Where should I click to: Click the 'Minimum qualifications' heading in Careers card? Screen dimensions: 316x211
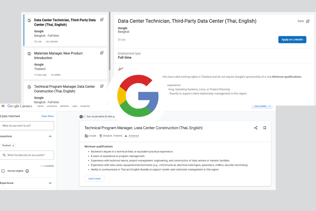98,146
